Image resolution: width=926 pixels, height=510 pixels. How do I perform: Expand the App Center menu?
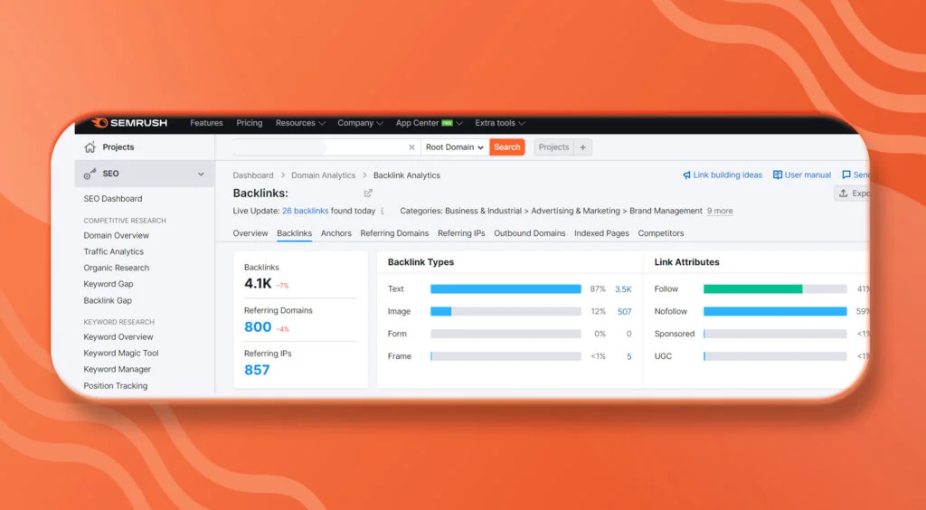pyautogui.click(x=429, y=123)
